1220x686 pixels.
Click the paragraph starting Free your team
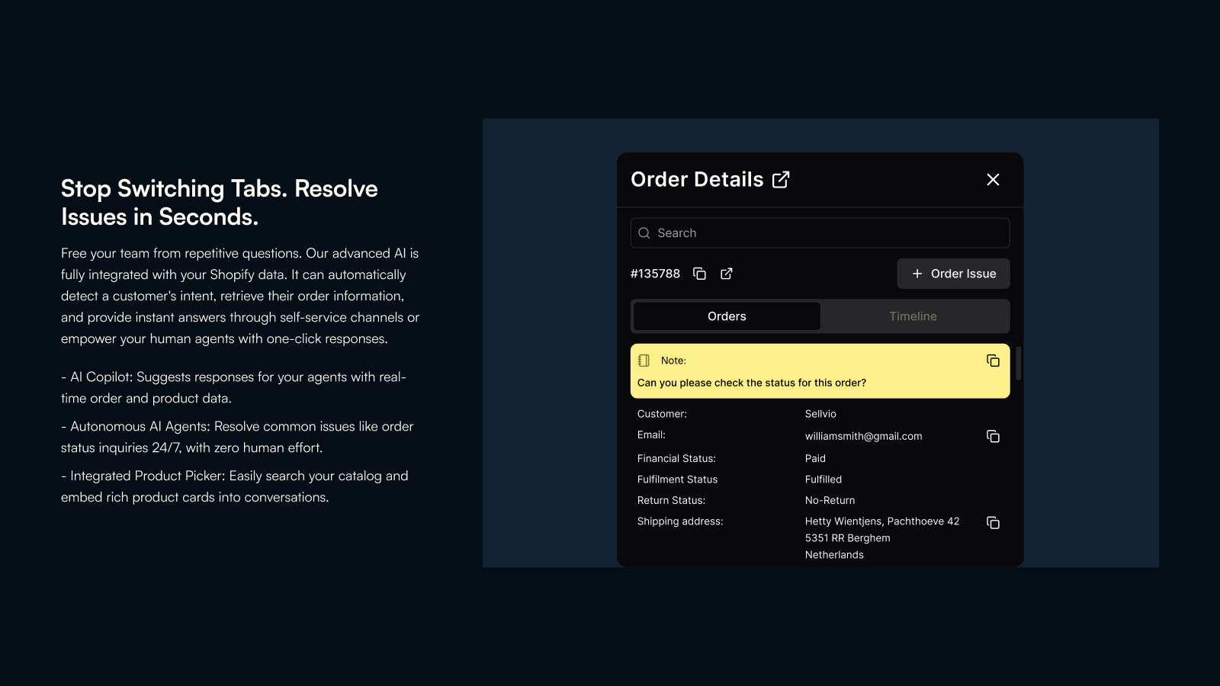tap(240, 296)
